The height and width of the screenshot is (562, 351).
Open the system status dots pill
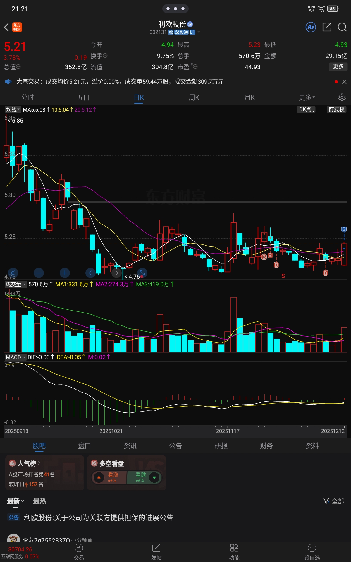click(175, 8)
